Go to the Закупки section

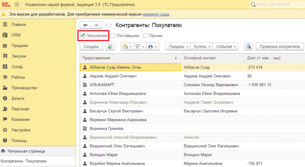(19, 56)
